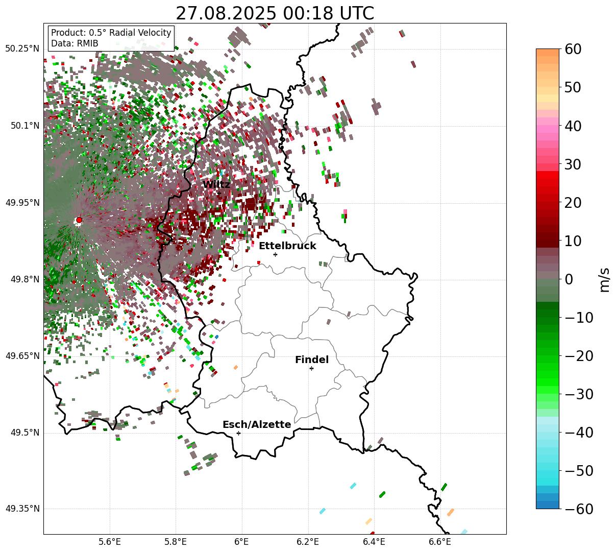Click the title 27.08.2025 00:18 UTC
The image size is (616, 552).
(275, 13)
